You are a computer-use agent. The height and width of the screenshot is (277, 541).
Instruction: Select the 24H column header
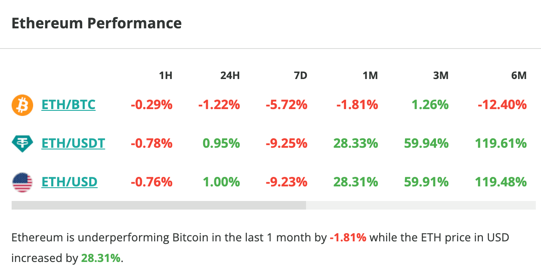230,76
